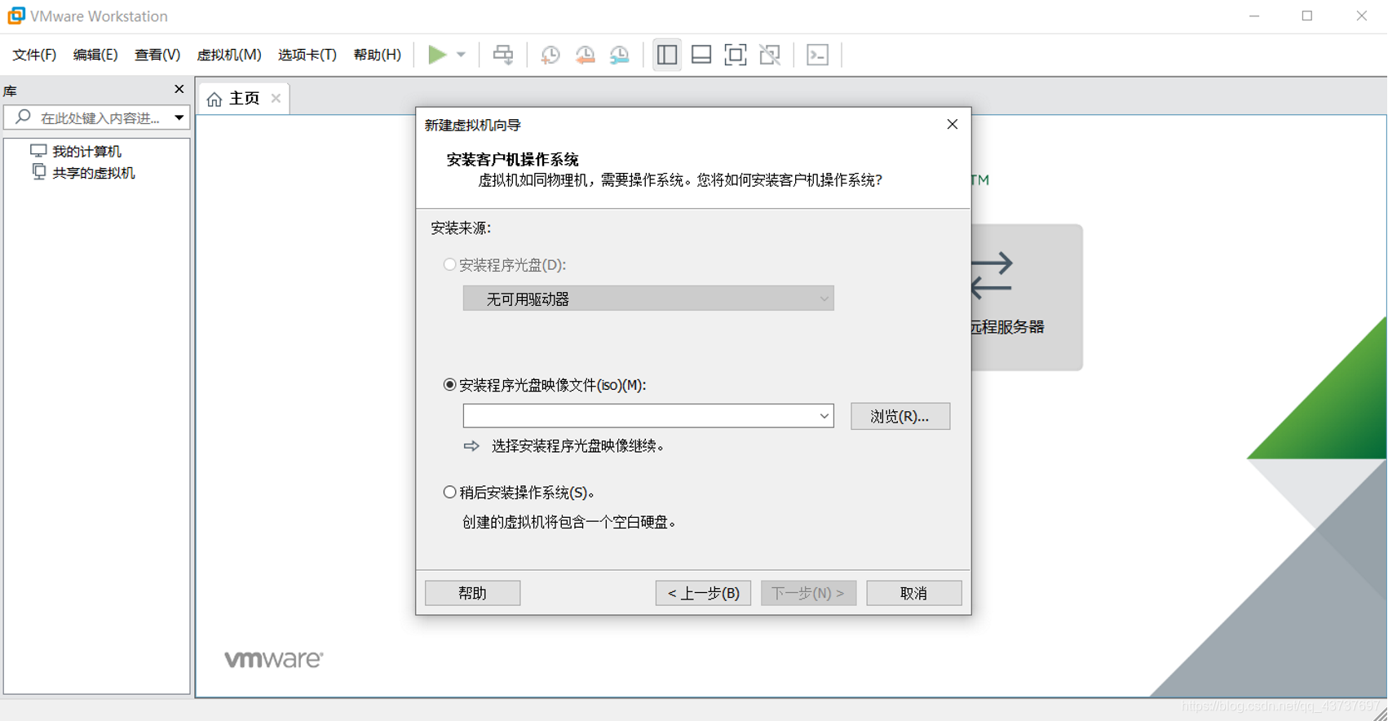This screenshot has height=721, width=1388.
Task: Open the 无可用驱动器 drive dropdown
Action: tap(648, 299)
